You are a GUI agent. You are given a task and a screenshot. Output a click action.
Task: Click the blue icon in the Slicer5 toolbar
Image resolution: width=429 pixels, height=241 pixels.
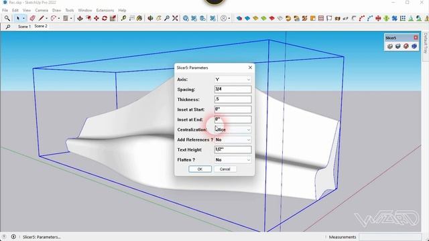tap(414, 46)
